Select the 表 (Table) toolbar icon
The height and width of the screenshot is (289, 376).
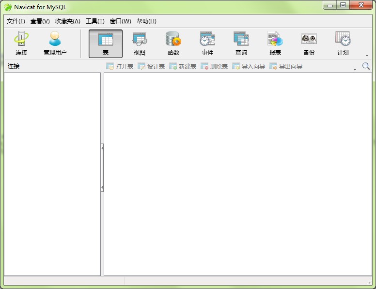coord(106,43)
